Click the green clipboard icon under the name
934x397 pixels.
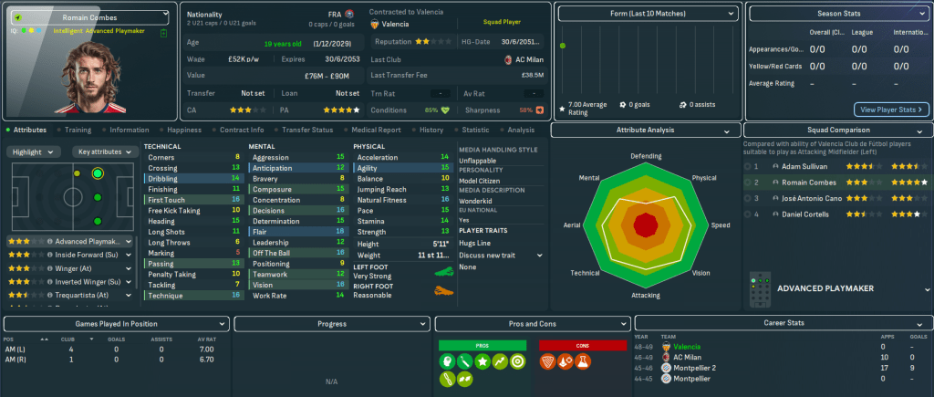(x=163, y=33)
